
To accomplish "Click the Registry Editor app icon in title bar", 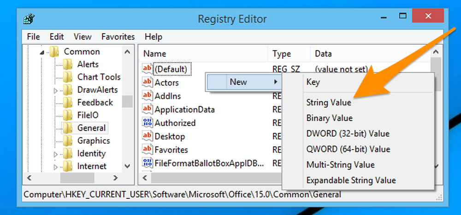I will (x=29, y=19).
